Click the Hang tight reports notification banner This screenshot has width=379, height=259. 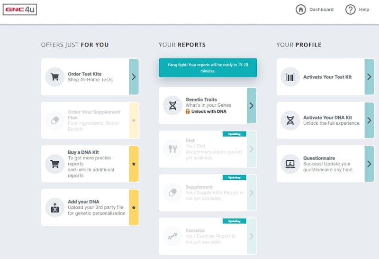point(208,68)
